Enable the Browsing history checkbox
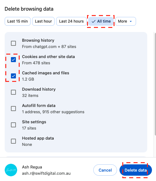This screenshot has height=181, width=156. pos(13,43)
